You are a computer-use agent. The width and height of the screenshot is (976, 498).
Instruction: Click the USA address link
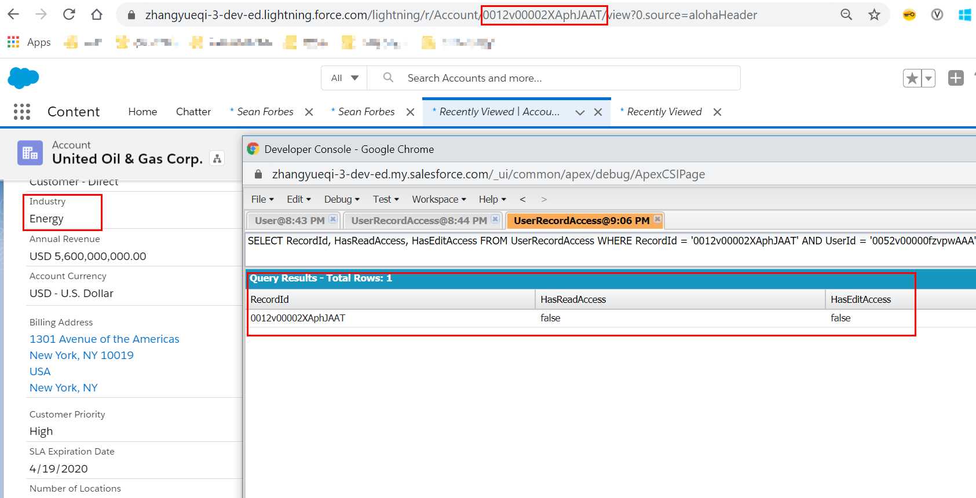[40, 371]
